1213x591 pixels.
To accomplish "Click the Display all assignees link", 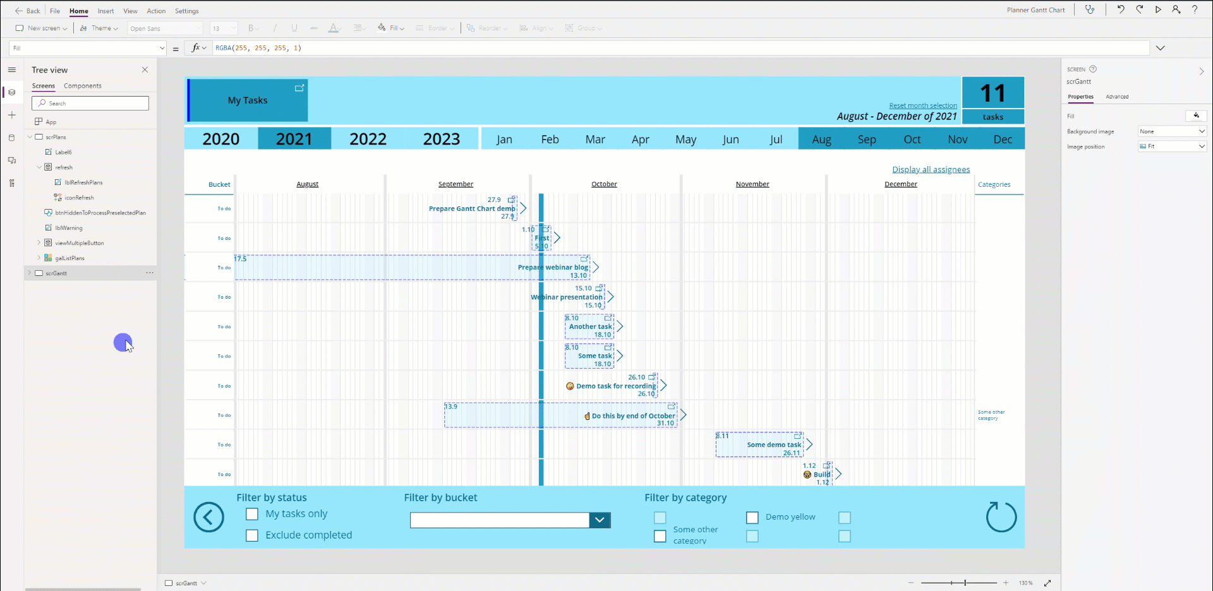I will tap(931, 169).
